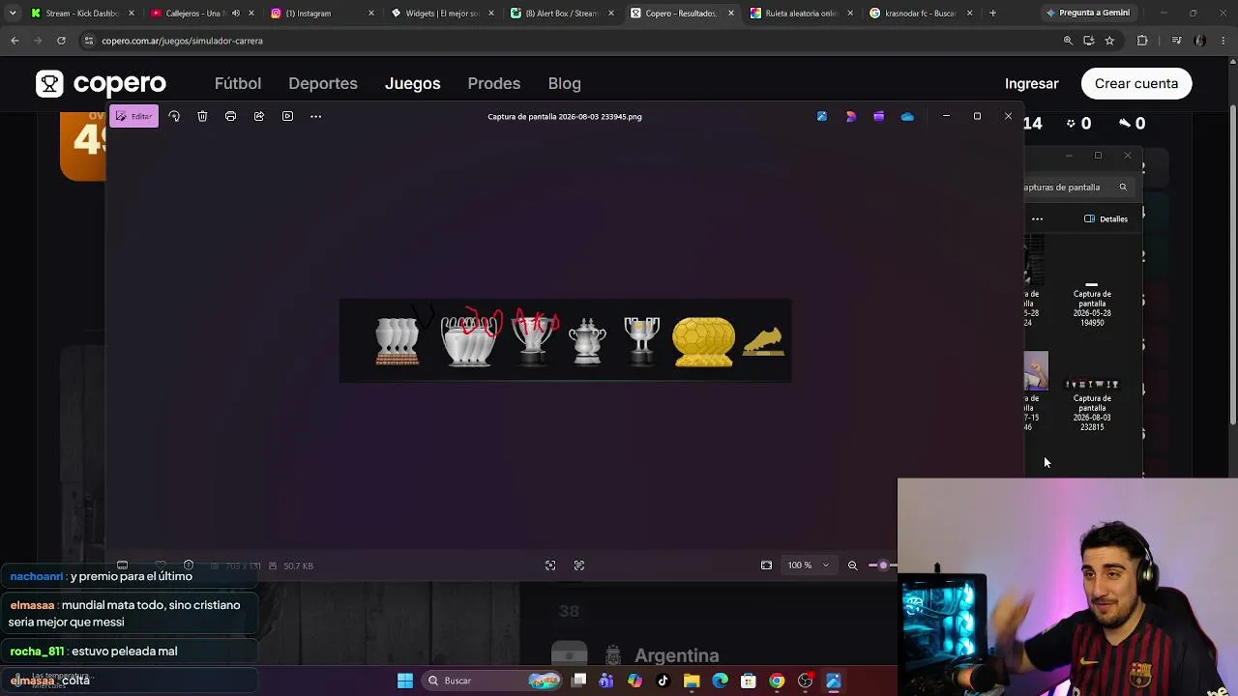Viewport: 1238px width, 696px height.
Task: Click the scan text icon in Photos
Action: pos(579,565)
